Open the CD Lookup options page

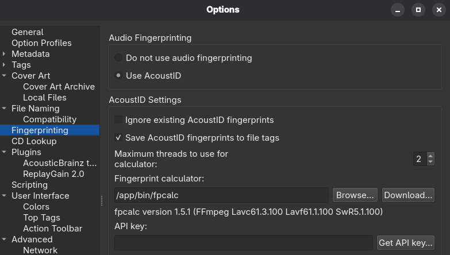tap(34, 141)
